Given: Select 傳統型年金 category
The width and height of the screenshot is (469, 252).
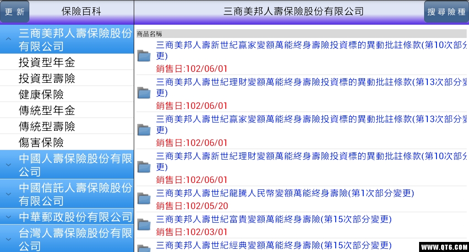Looking at the screenshot, I should (x=67, y=110).
